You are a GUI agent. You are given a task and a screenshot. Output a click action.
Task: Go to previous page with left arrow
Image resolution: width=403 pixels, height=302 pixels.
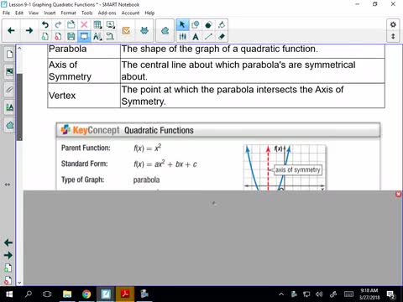point(11,30)
